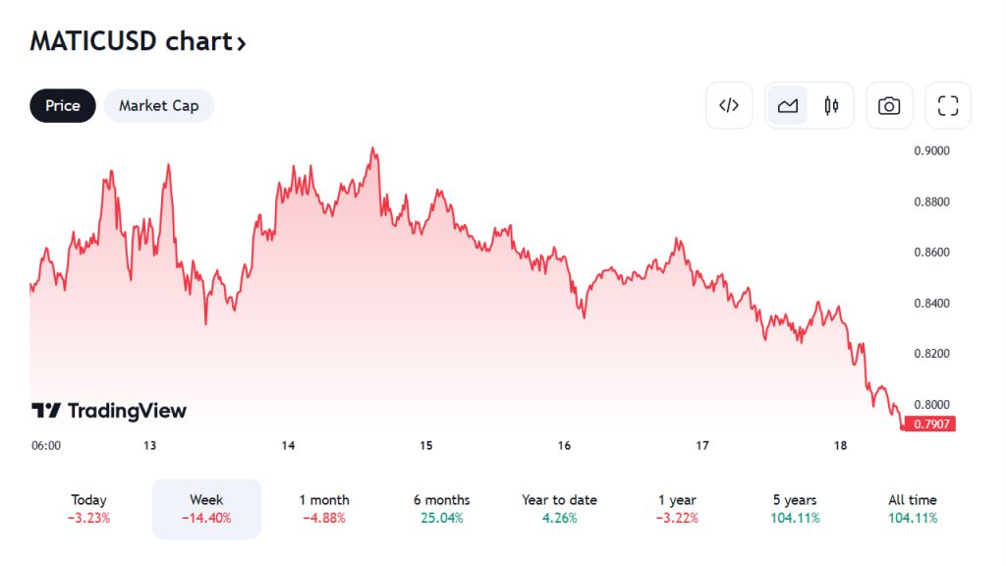Show the 6 months range

coord(442,508)
